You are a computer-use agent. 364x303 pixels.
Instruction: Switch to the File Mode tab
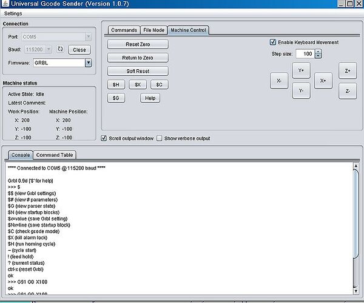tap(153, 30)
